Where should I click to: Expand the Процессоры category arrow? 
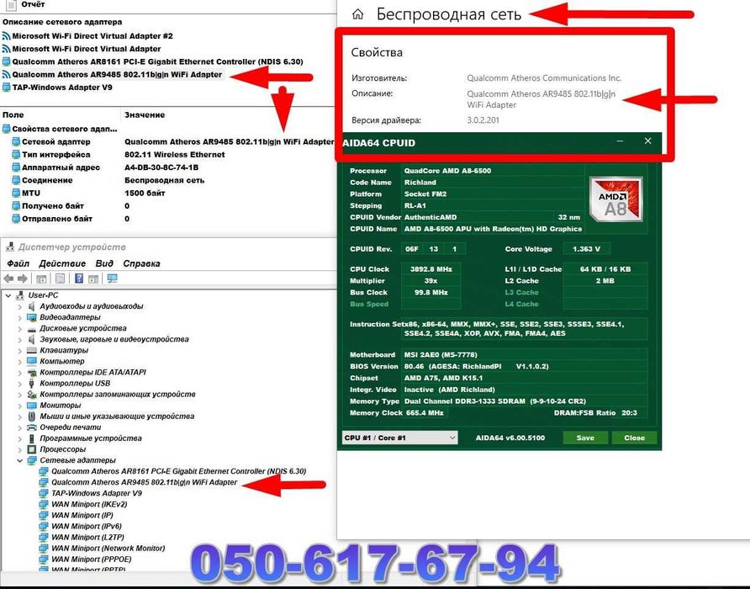point(19,449)
